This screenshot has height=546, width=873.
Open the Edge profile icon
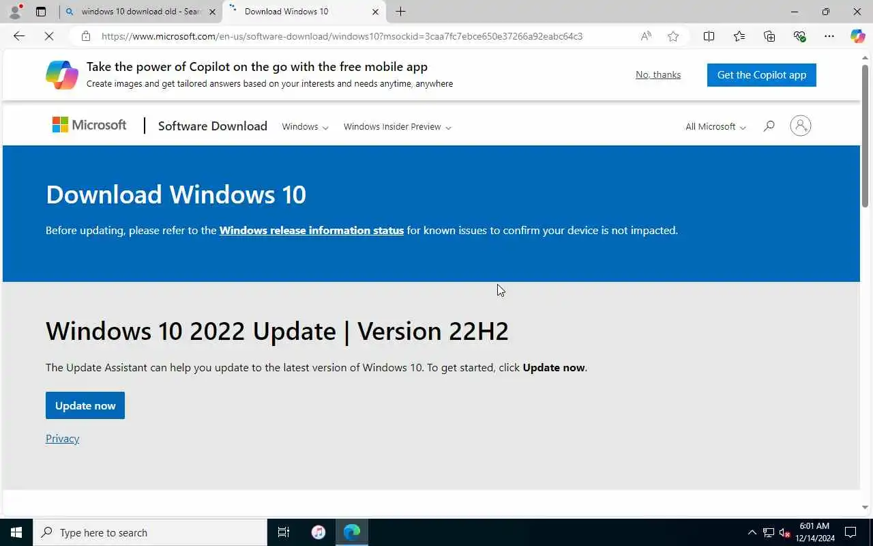(x=15, y=11)
